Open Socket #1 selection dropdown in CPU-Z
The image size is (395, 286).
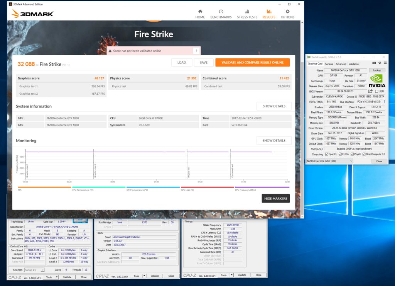click(x=34, y=270)
